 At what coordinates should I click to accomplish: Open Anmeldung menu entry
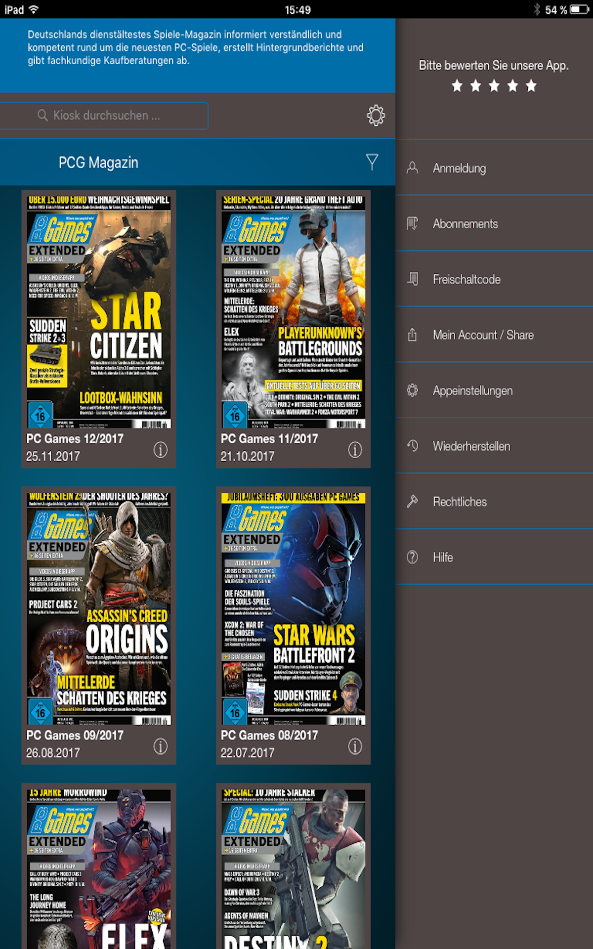494,168
